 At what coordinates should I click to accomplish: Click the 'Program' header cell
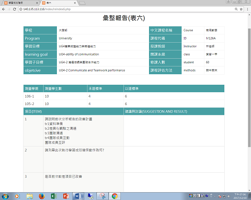tap(40, 38)
